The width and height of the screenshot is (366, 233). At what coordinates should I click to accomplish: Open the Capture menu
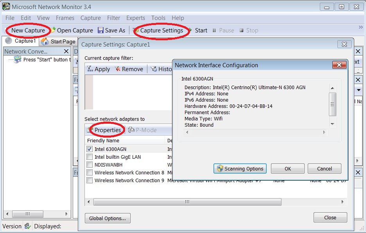91,18
